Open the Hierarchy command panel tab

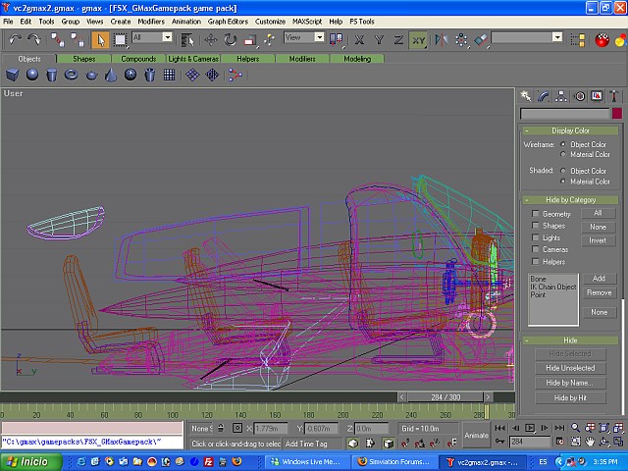click(562, 96)
